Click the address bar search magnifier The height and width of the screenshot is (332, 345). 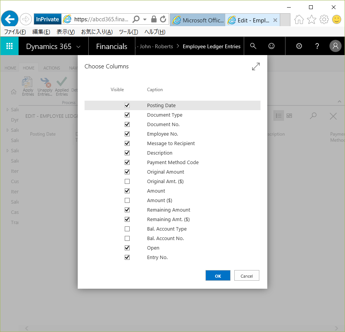click(136, 19)
